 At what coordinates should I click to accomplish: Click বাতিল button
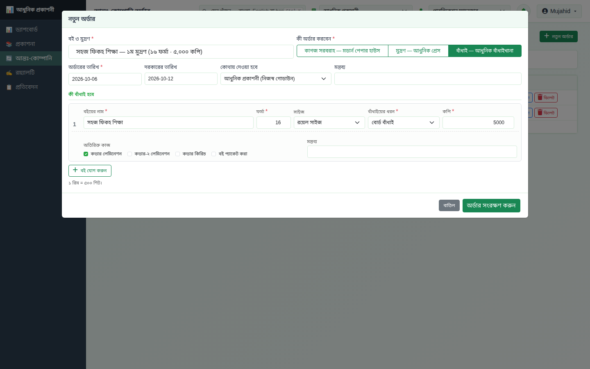click(x=449, y=205)
